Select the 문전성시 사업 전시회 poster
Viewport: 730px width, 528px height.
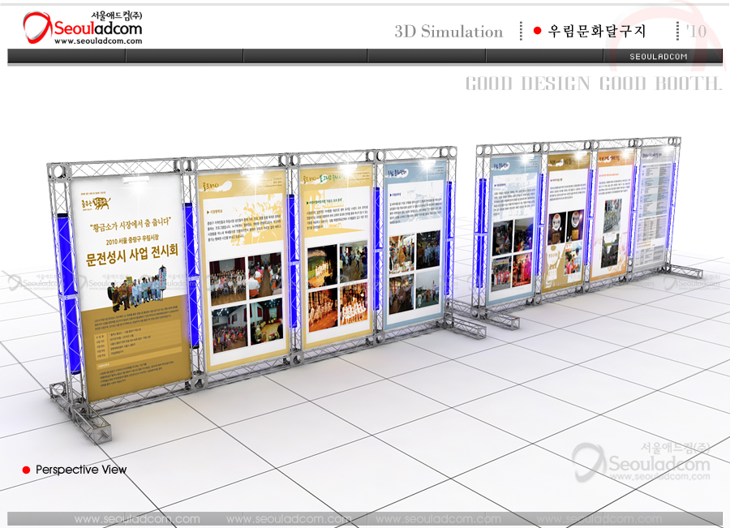click(130, 284)
